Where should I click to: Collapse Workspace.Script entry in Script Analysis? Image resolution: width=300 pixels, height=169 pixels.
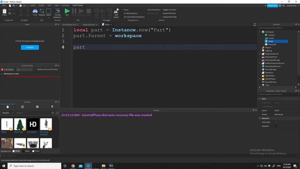(x=2, y=74)
